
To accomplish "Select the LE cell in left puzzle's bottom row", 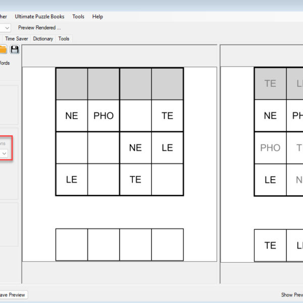I will (x=71, y=179).
